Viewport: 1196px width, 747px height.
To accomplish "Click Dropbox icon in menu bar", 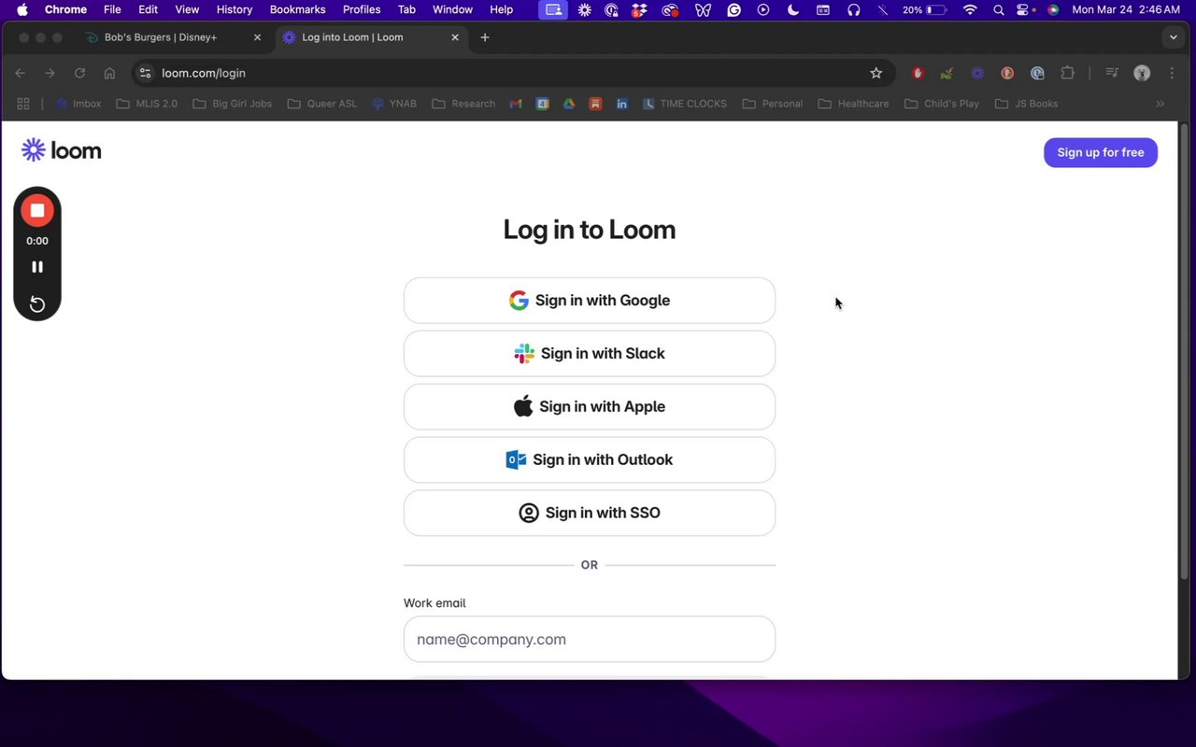I will [x=639, y=9].
